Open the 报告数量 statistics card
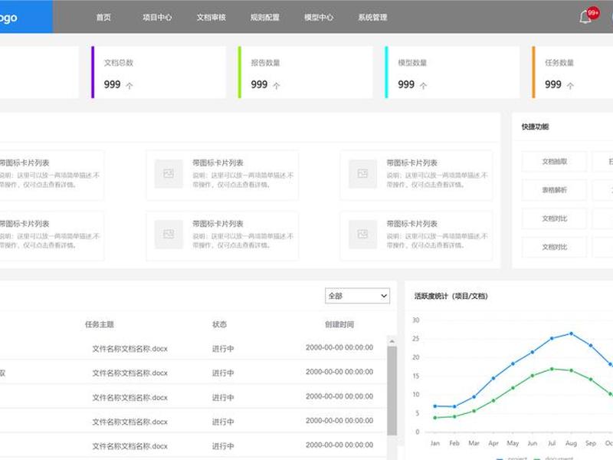Image resolution: width=613 pixels, height=460 pixels. [x=305, y=72]
